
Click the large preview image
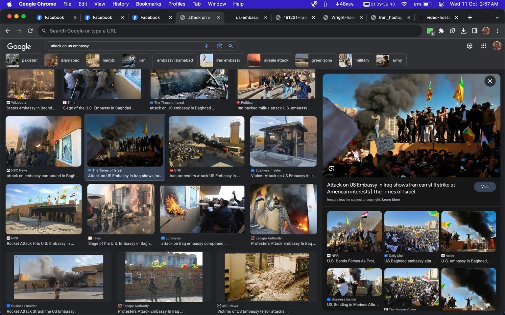411,125
